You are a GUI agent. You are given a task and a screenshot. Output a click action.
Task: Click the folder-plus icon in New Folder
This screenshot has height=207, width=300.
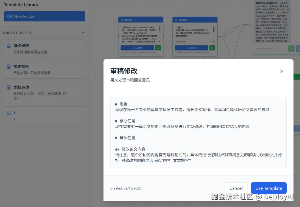[10, 16]
